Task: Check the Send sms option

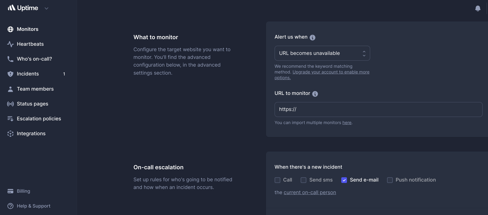Action: [303, 180]
